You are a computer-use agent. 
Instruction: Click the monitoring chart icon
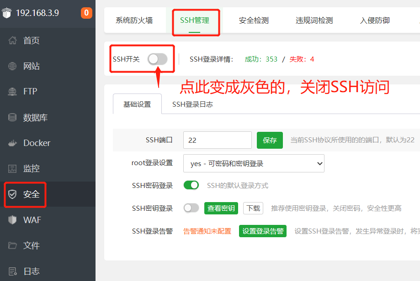click(x=12, y=168)
